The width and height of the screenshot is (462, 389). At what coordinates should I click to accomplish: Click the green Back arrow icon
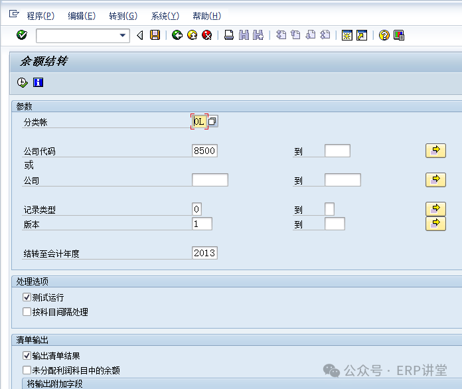click(x=177, y=35)
